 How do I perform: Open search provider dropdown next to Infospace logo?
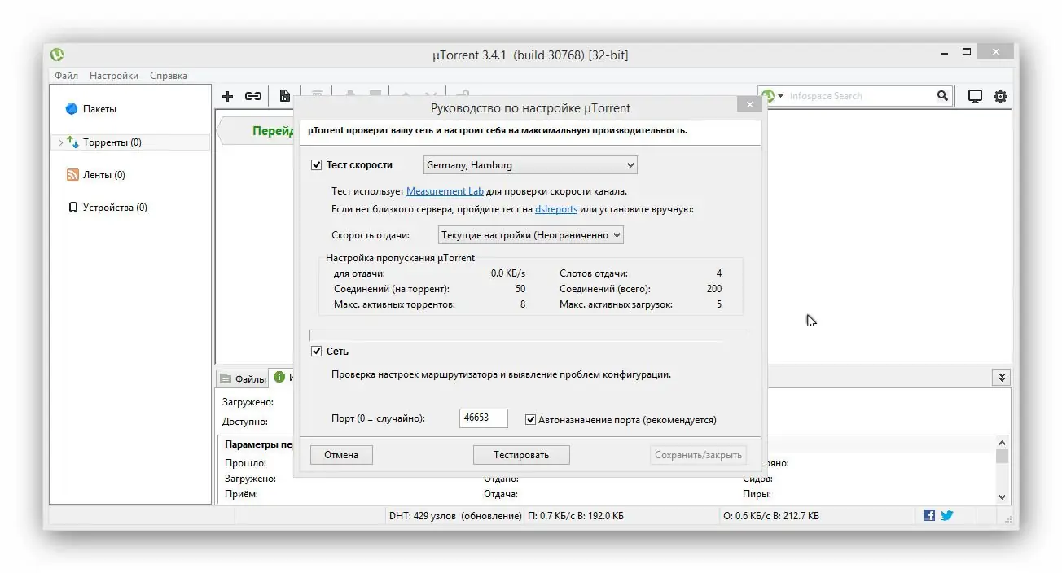[x=781, y=96]
